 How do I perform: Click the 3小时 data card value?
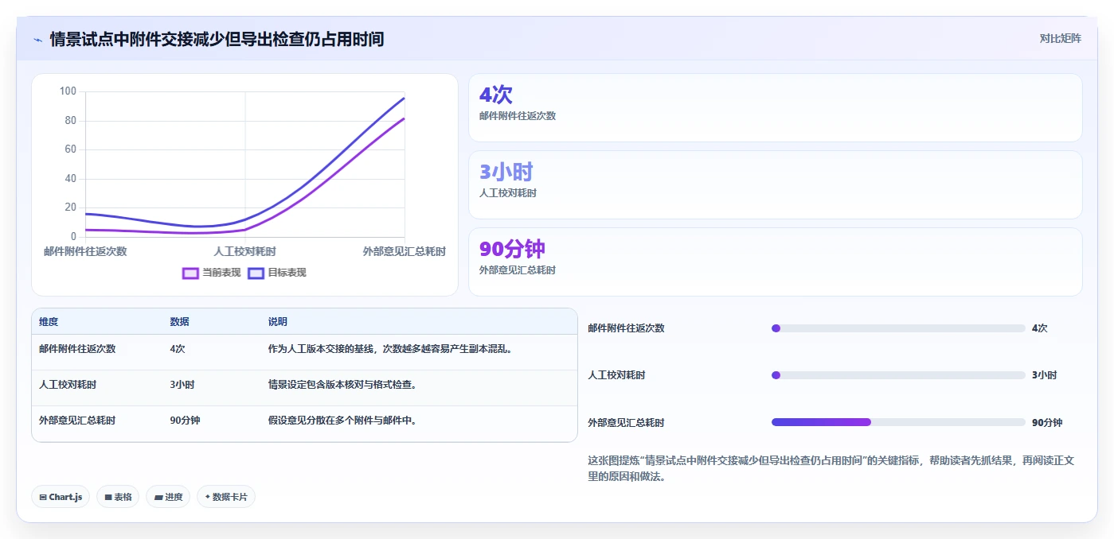[506, 172]
